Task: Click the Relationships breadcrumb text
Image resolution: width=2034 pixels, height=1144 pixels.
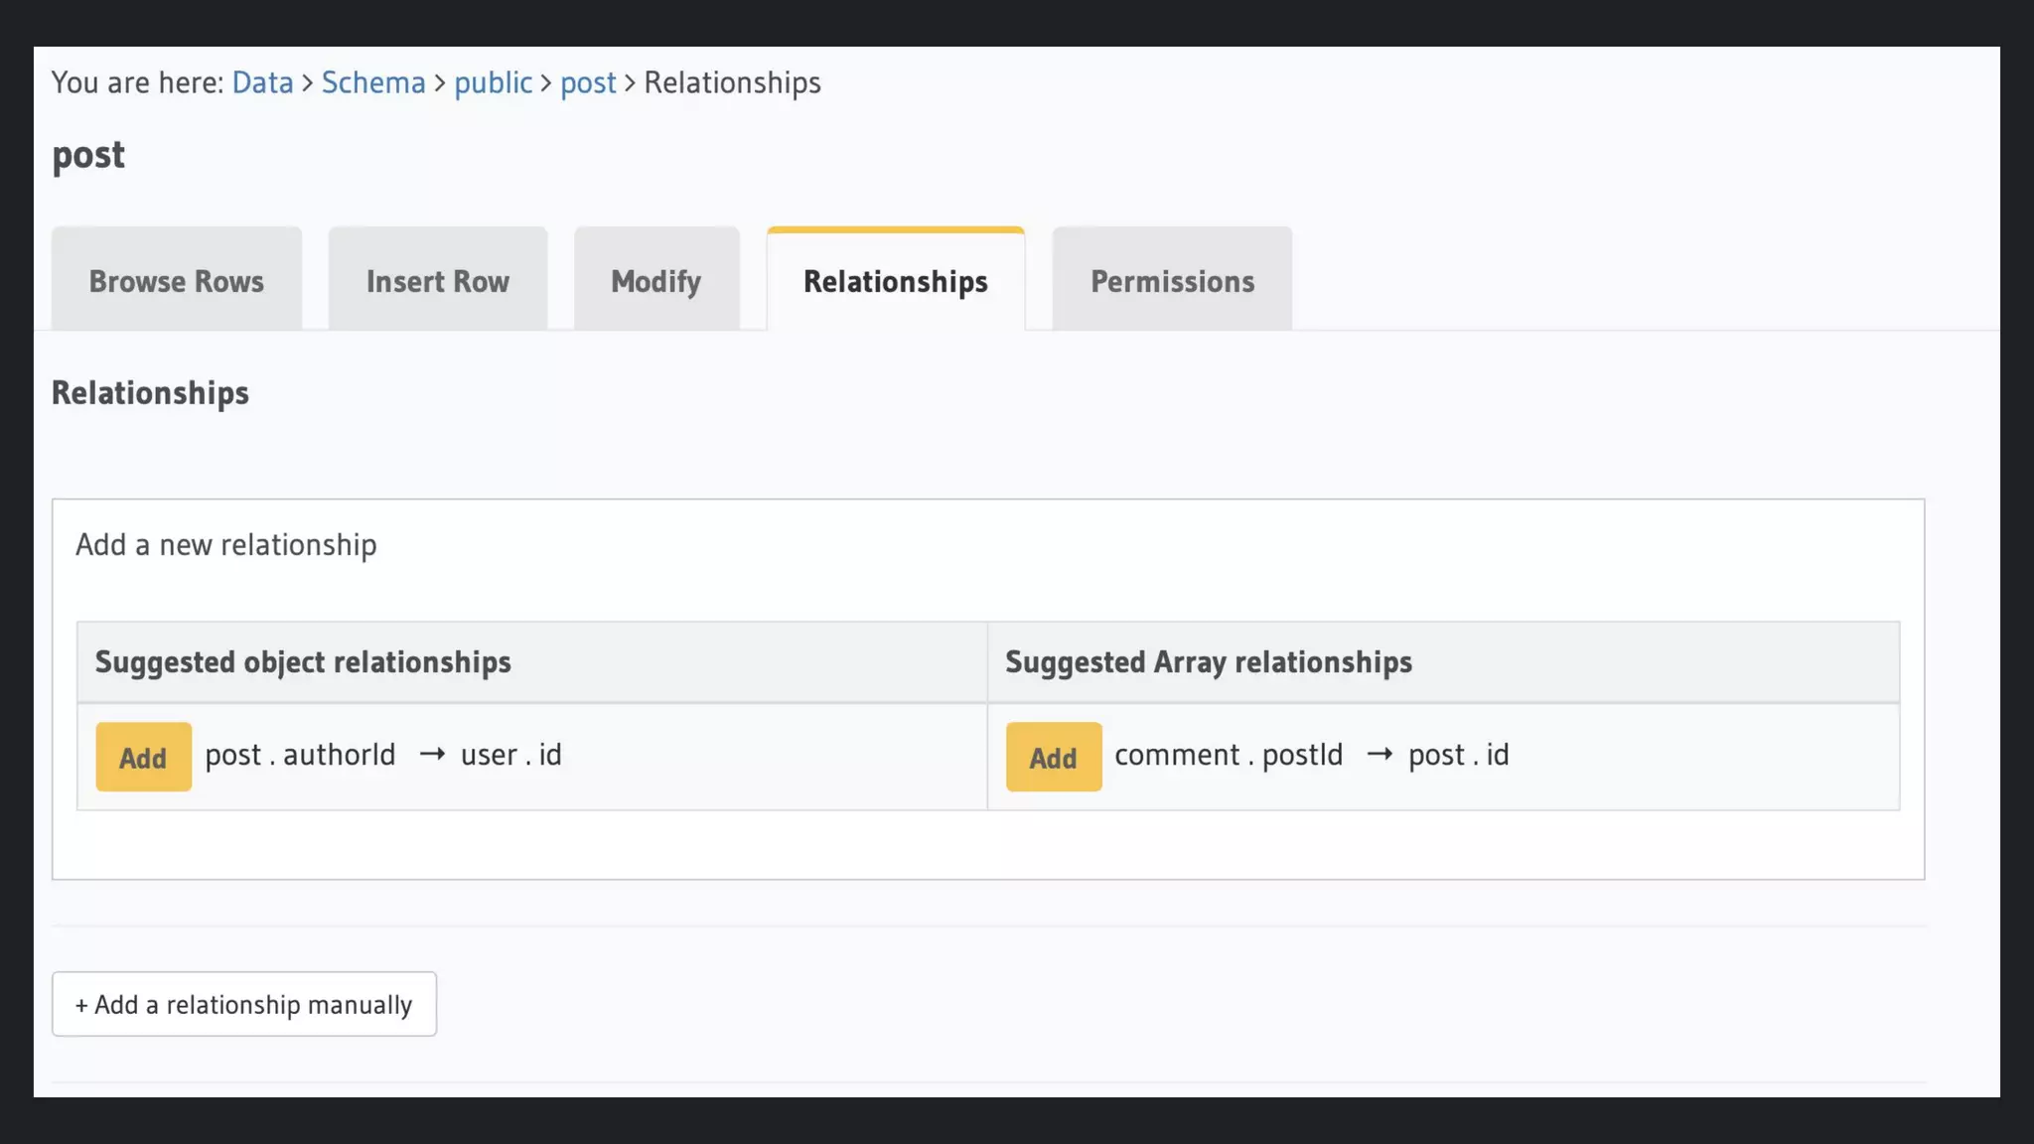Action: pyautogui.click(x=732, y=82)
